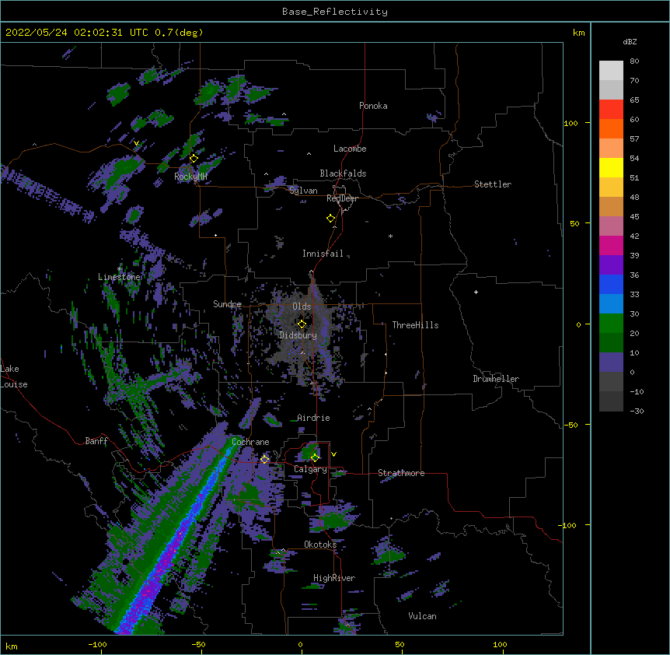The height and width of the screenshot is (655, 670).
Task: Click the Sundre town label
Action: point(227,304)
